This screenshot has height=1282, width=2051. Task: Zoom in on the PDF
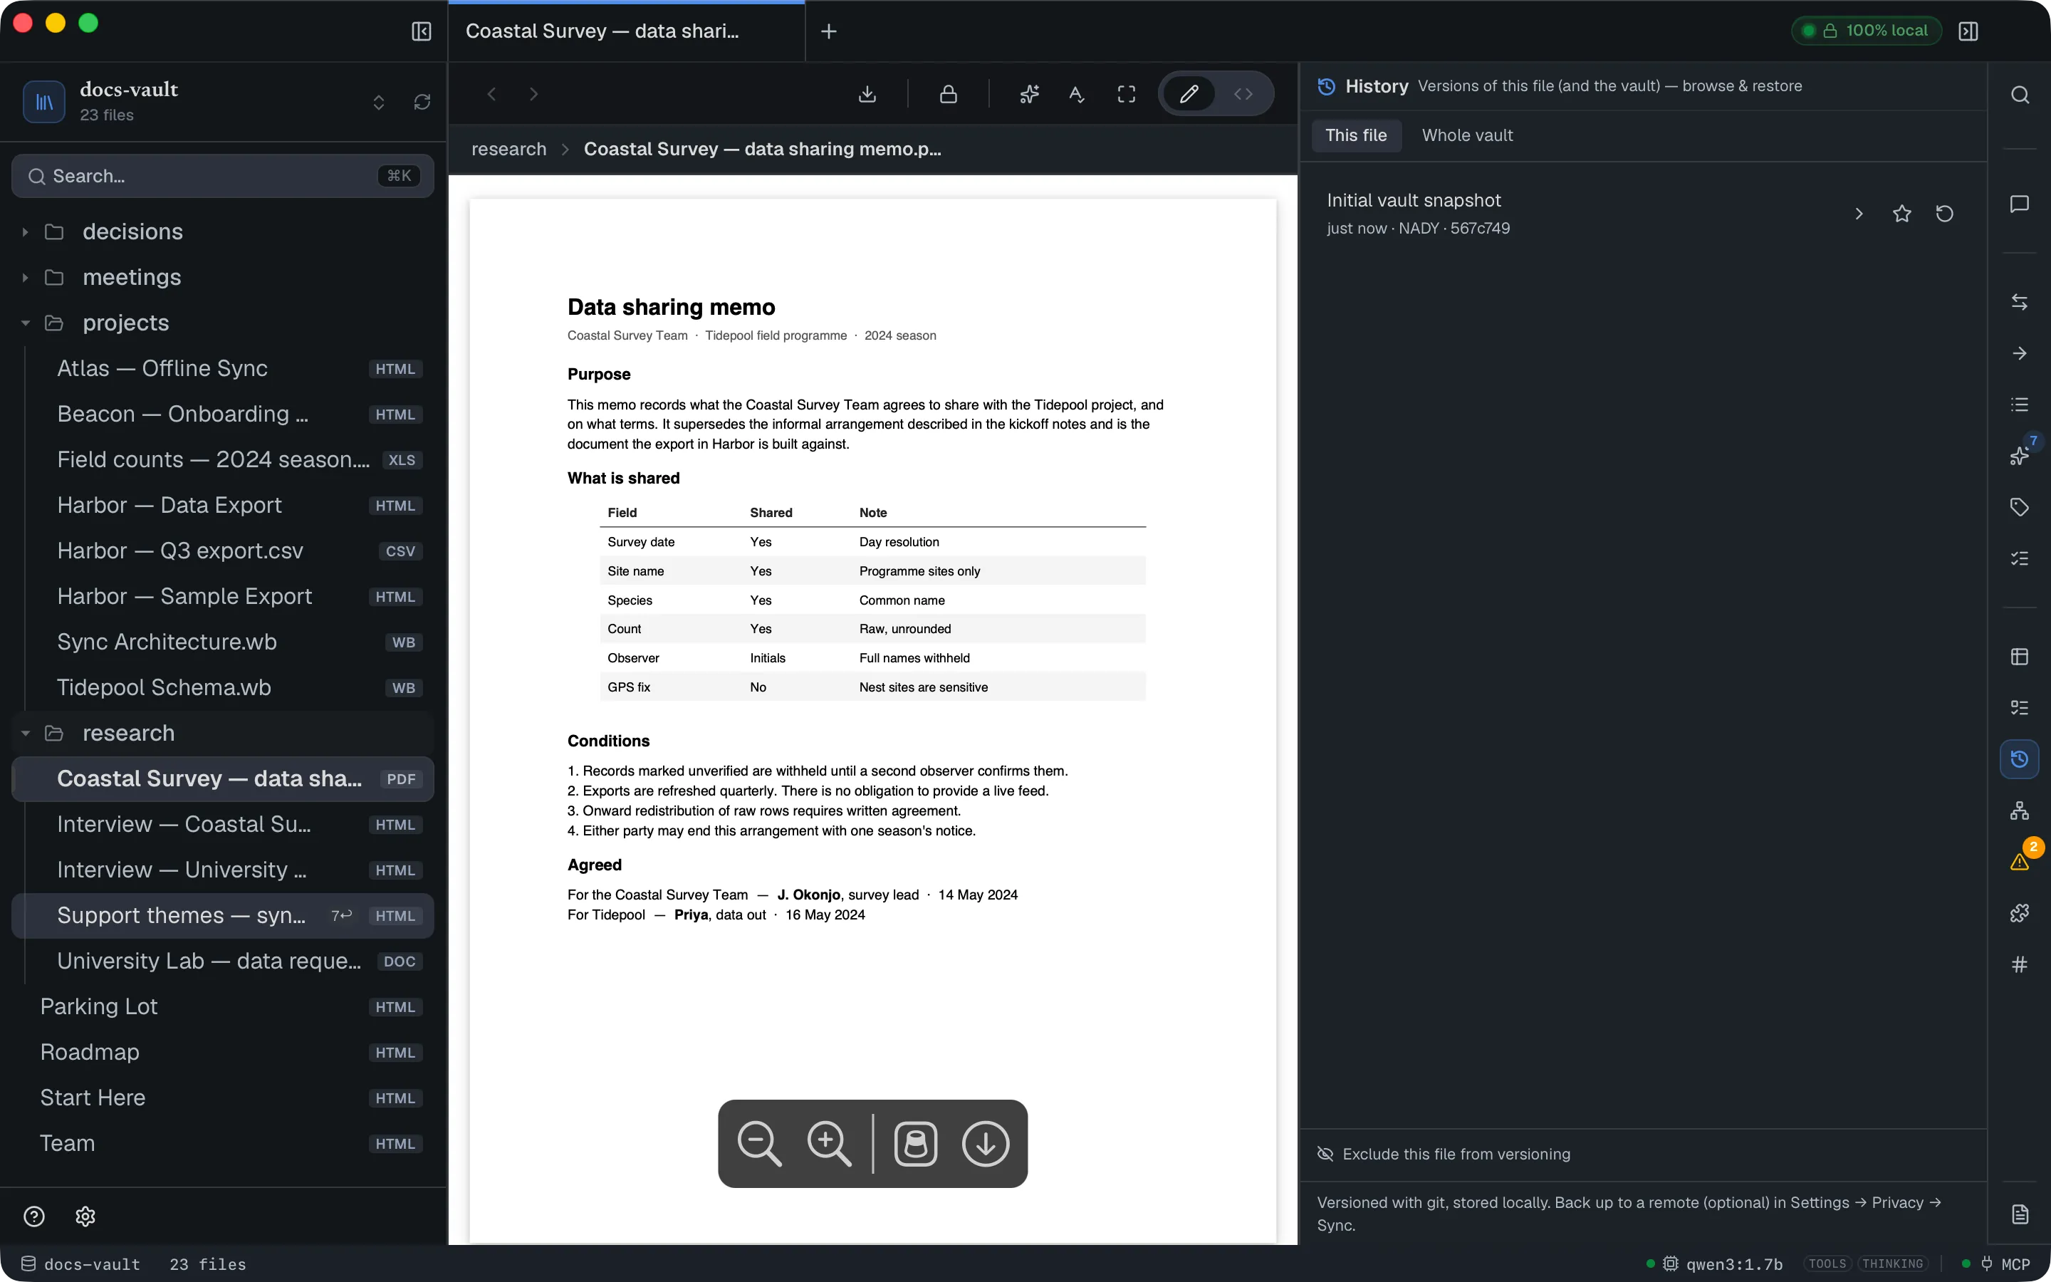[x=829, y=1144]
